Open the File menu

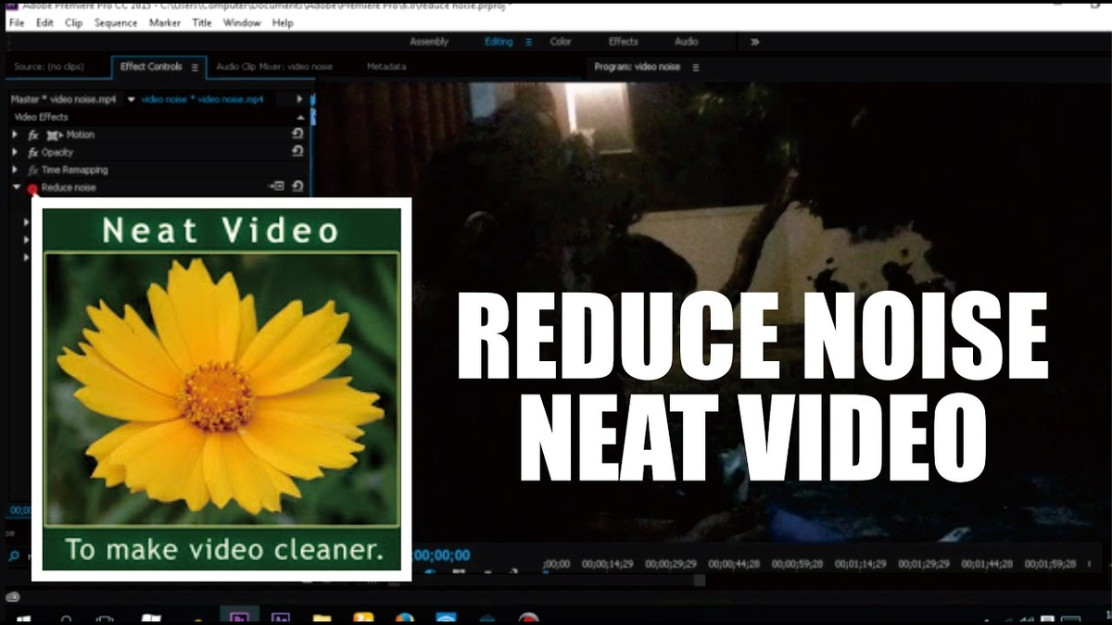pyautogui.click(x=17, y=22)
